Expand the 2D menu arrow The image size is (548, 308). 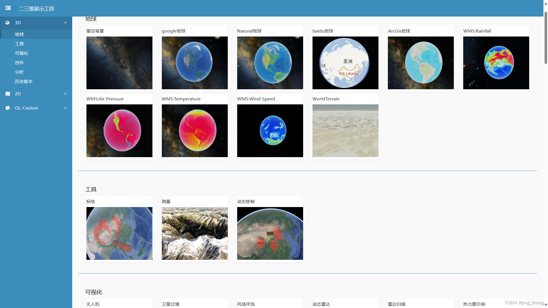[x=65, y=94]
